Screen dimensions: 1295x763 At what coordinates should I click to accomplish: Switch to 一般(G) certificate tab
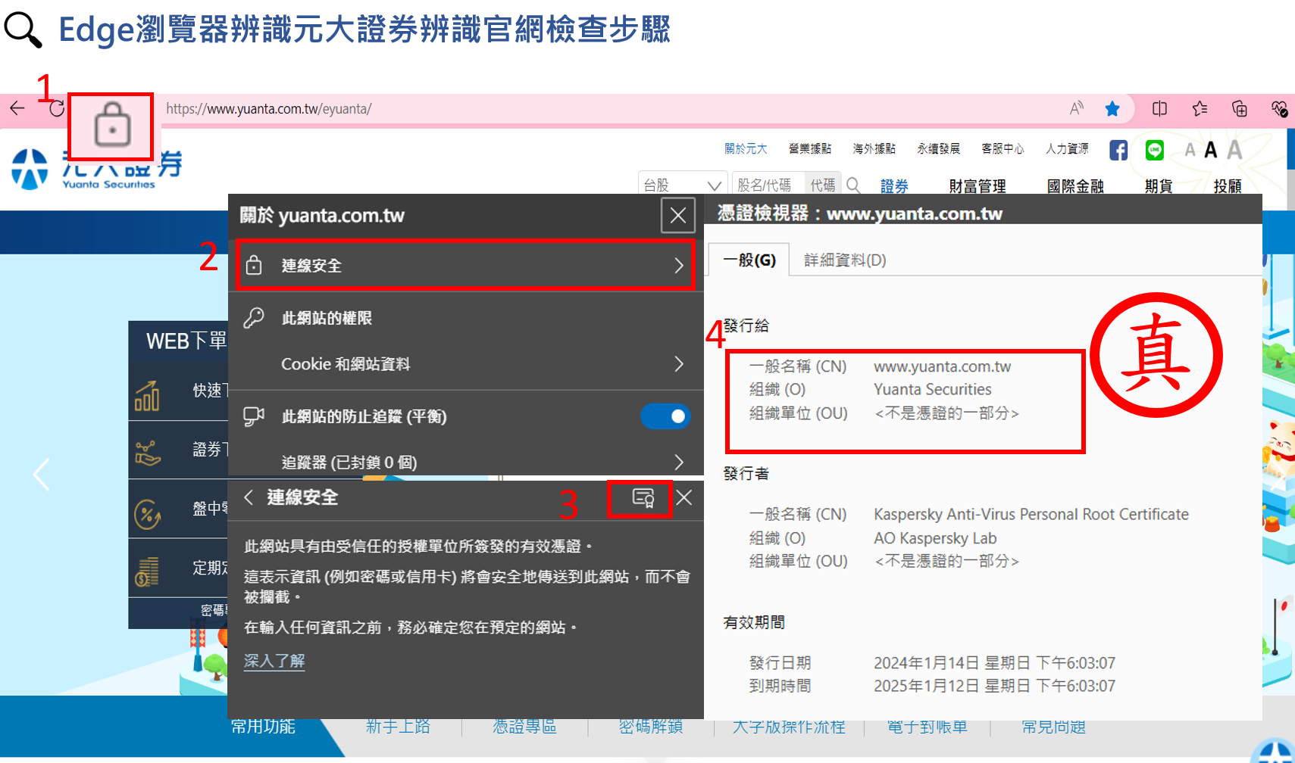(749, 260)
